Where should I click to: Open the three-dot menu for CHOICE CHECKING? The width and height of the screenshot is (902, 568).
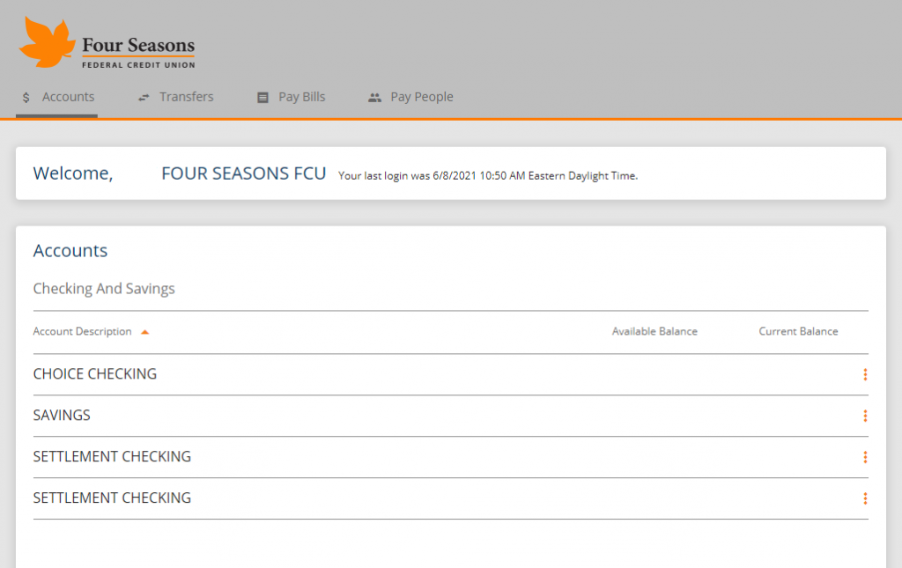click(864, 374)
